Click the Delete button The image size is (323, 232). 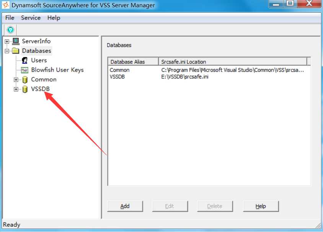tap(215, 206)
